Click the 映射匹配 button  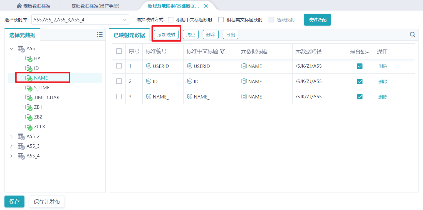(x=317, y=20)
